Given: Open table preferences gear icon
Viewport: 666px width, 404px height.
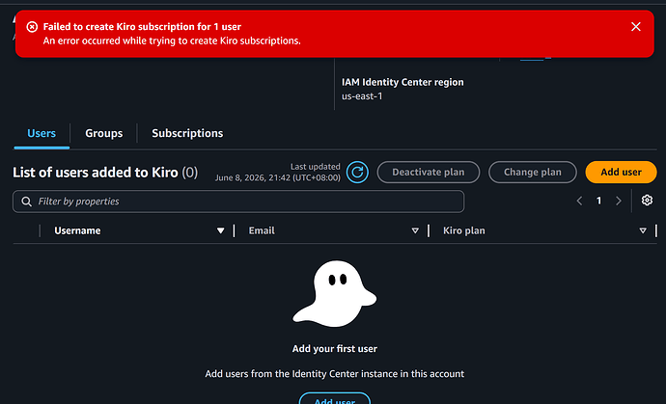Looking at the screenshot, I should [x=647, y=201].
